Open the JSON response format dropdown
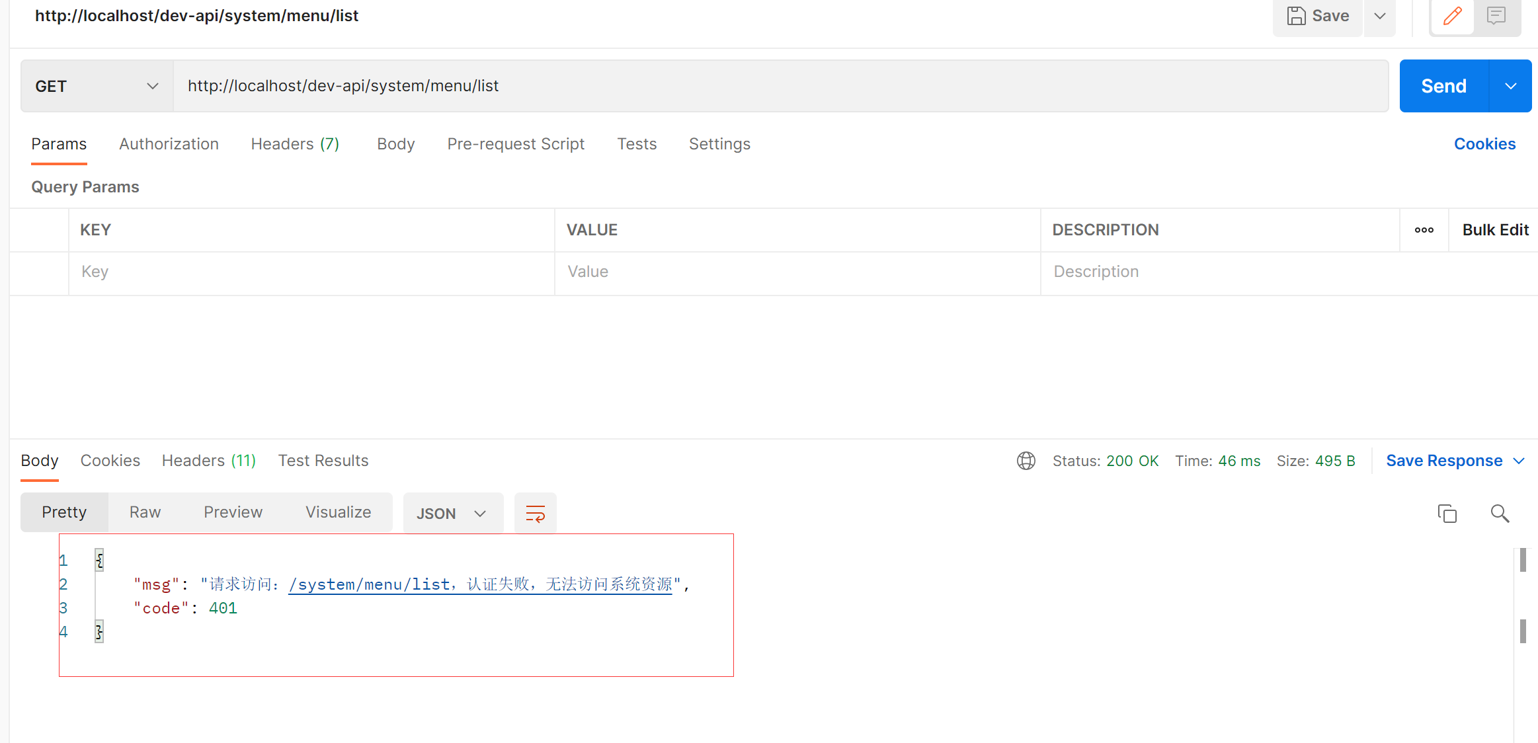The width and height of the screenshot is (1538, 743). 452,513
